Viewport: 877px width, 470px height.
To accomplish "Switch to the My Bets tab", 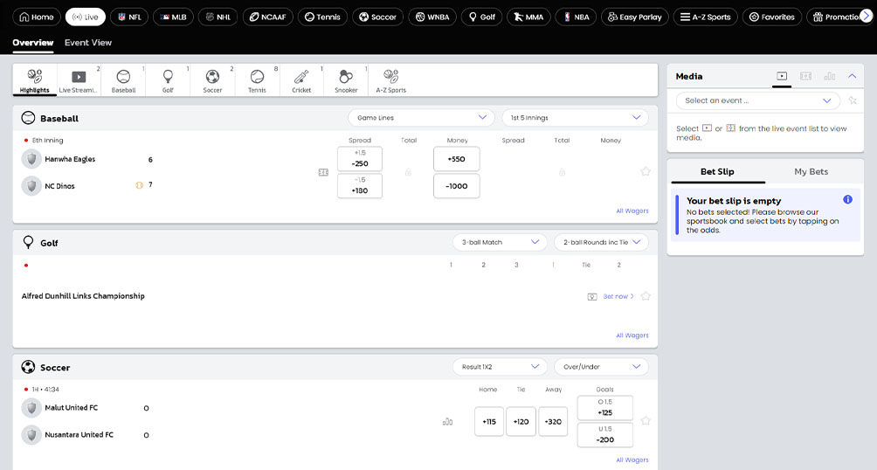I will (x=811, y=172).
